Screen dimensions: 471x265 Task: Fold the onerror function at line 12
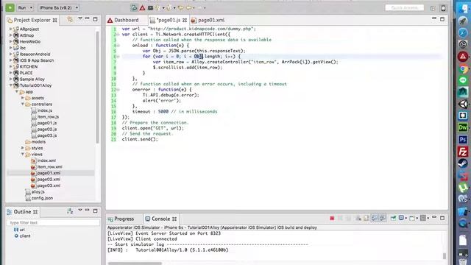tap(118, 90)
